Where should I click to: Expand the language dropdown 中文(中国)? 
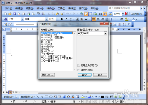[105, 33]
